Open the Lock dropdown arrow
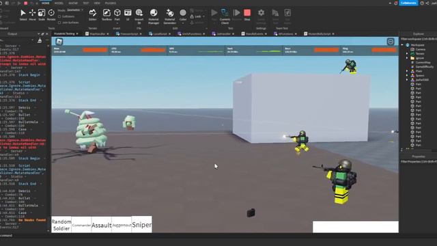The height and width of the screenshot is (246, 437). tap(203, 16)
